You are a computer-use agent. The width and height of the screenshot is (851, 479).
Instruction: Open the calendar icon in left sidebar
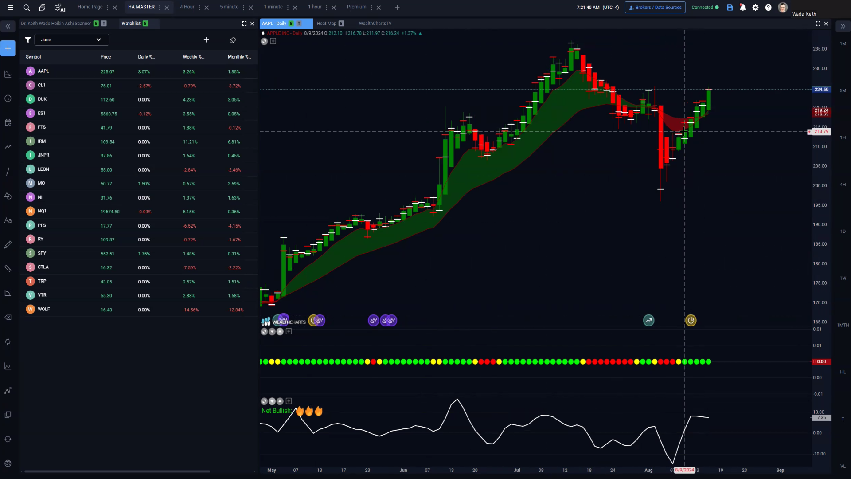(x=8, y=122)
